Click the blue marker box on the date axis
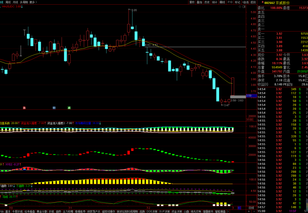 239,208
